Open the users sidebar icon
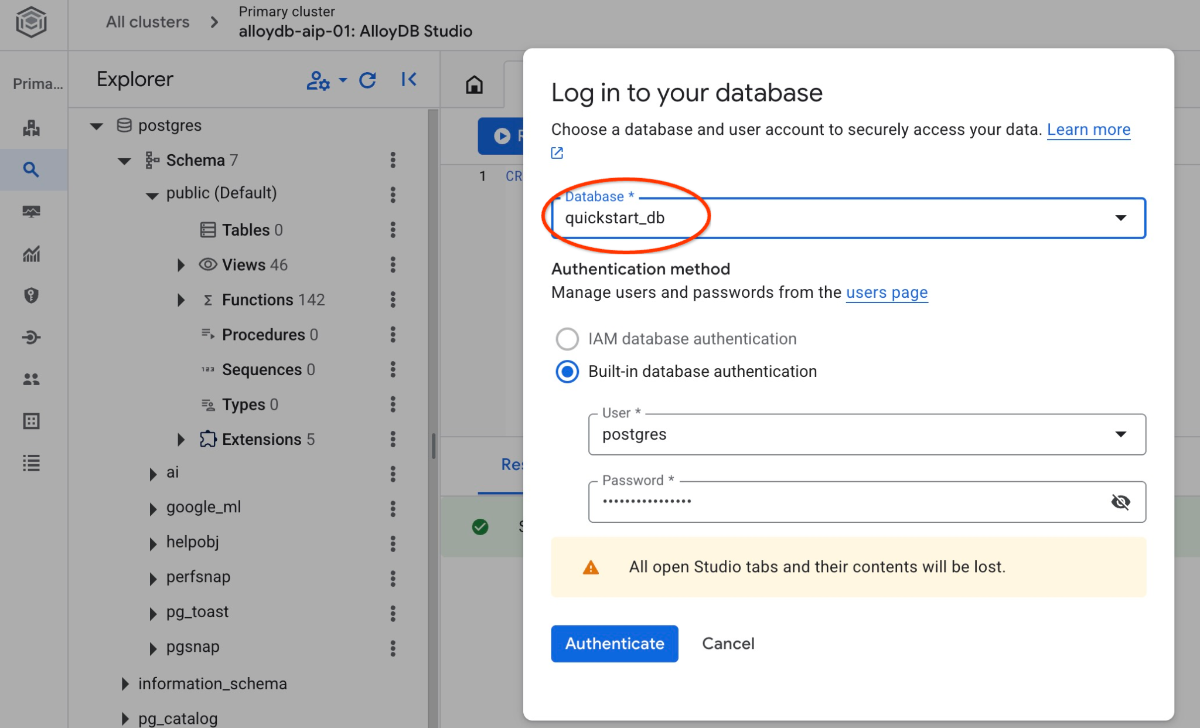The width and height of the screenshot is (1200, 728). (31, 379)
